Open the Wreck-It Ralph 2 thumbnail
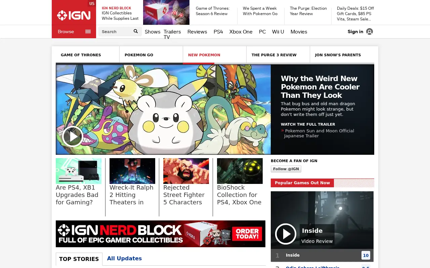 coord(132,171)
